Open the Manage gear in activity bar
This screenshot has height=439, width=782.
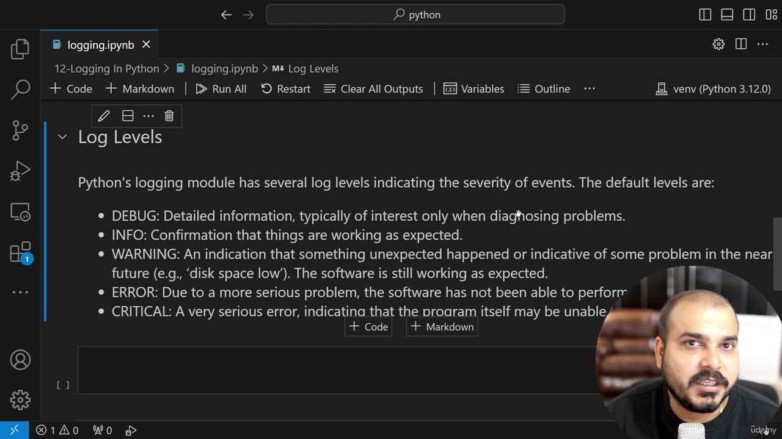coord(20,400)
